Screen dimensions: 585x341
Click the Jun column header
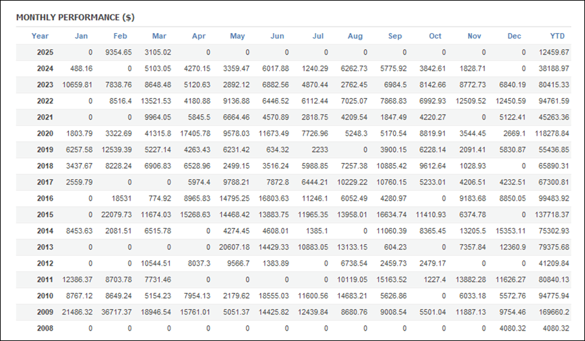pos(277,36)
